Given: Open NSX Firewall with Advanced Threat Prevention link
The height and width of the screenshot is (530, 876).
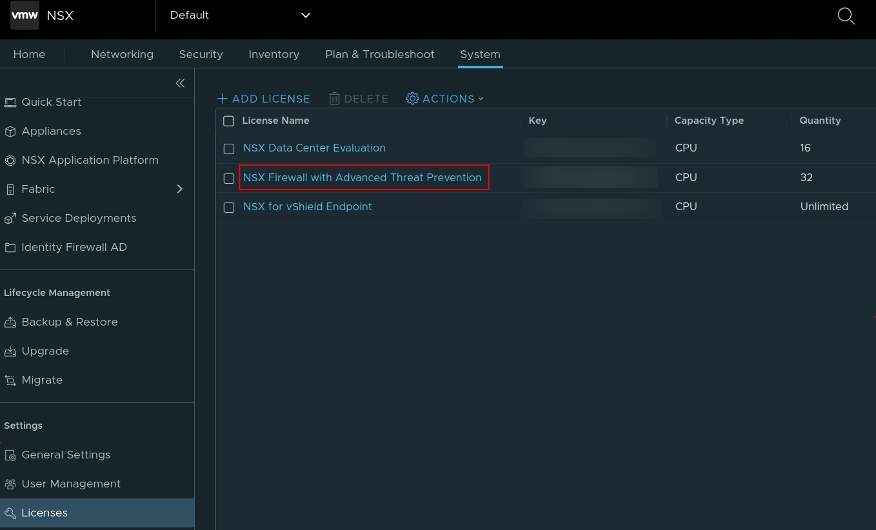Looking at the screenshot, I should [x=362, y=177].
